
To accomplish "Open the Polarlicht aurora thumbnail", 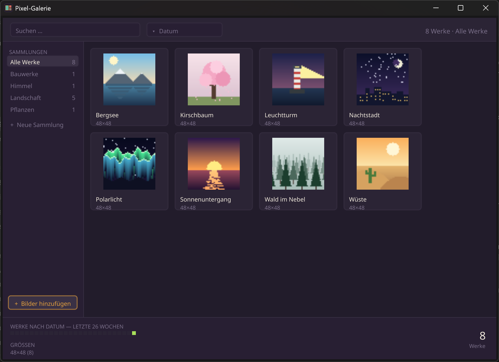I will point(129,164).
